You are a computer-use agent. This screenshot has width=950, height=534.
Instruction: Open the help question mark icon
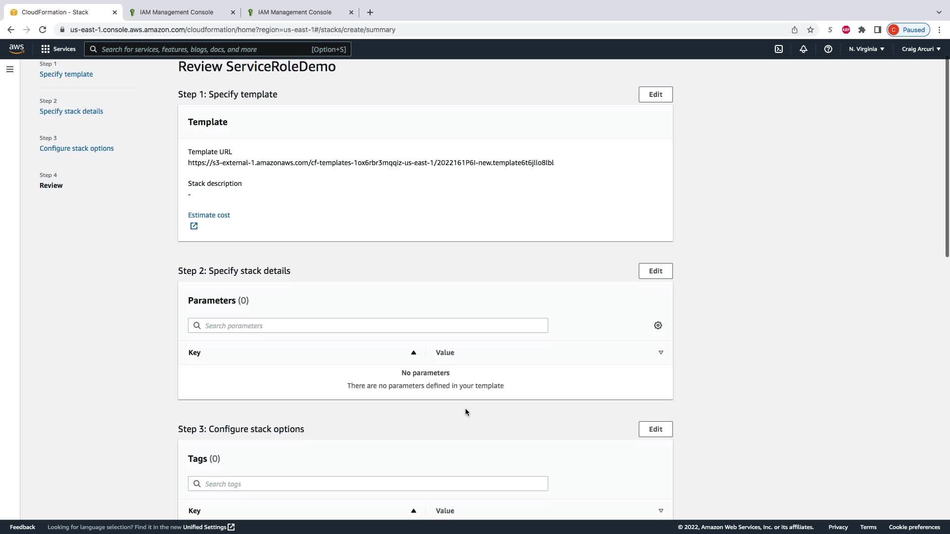coord(828,49)
